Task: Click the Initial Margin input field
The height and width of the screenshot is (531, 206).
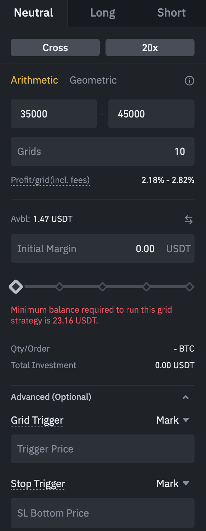Action: tap(103, 249)
